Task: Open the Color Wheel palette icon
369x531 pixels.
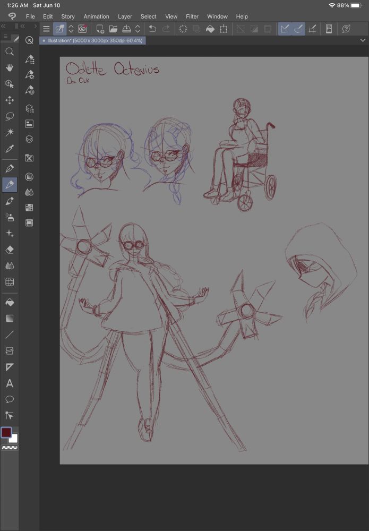Action: (x=29, y=177)
